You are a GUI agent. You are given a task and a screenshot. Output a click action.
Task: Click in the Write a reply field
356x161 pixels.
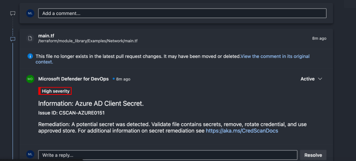point(168,155)
